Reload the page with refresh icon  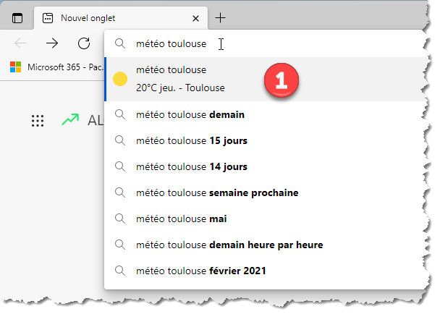[x=84, y=43]
